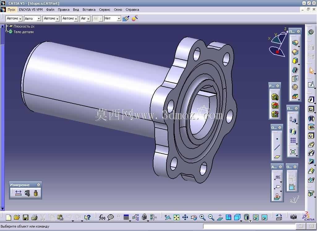This screenshot has height=231, width=318.
Task: Choose the Draft Angle tool
Action: coord(295,61)
